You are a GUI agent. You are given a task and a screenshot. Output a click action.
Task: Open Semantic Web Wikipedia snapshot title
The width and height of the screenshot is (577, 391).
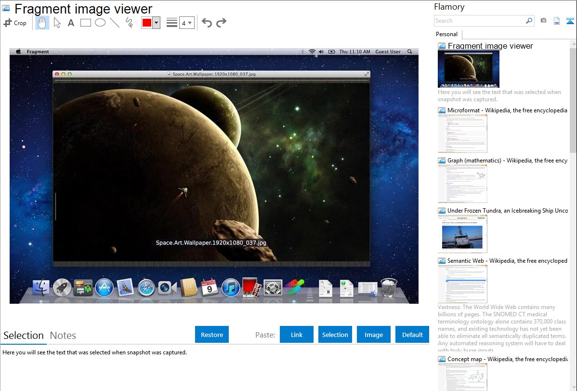pyautogui.click(x=507, y=260)
